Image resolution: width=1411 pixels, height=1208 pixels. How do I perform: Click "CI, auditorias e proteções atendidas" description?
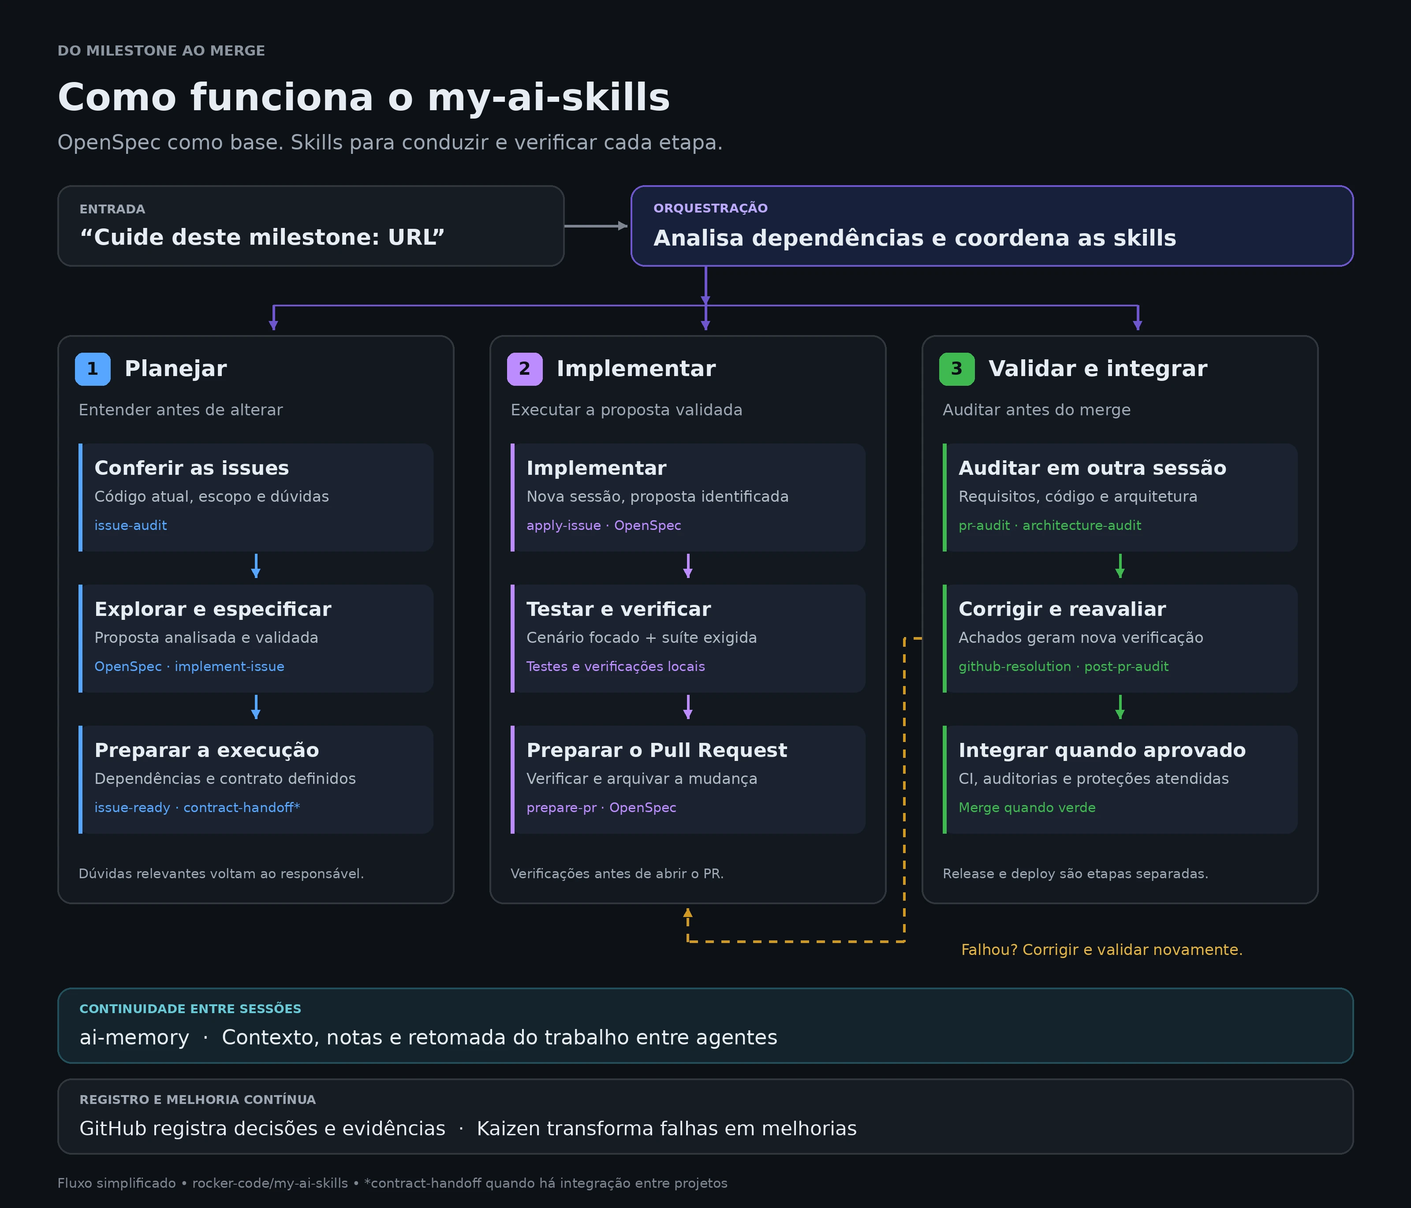(1094, 779)
